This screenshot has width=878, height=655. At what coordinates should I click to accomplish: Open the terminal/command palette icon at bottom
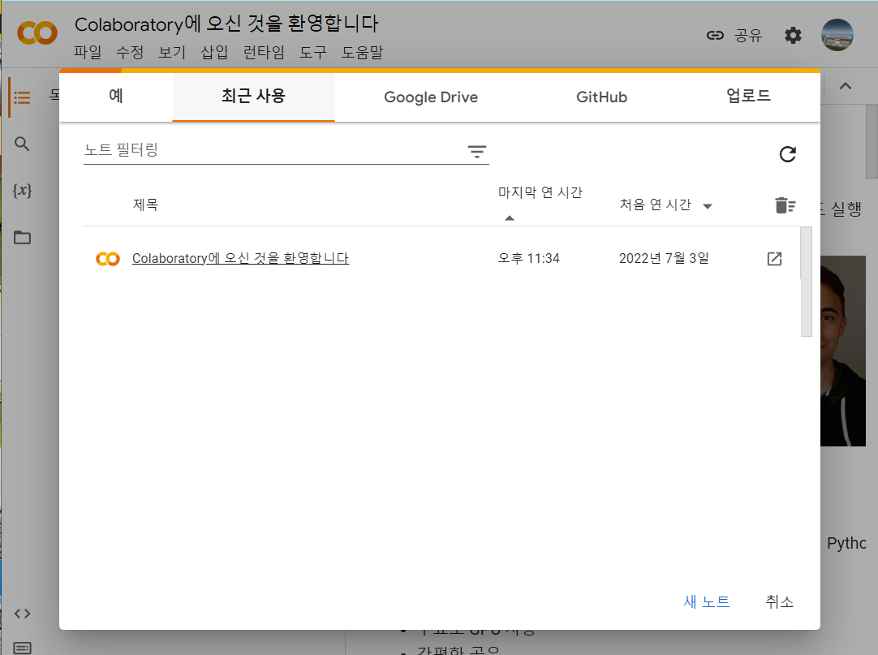click(22, 648)
